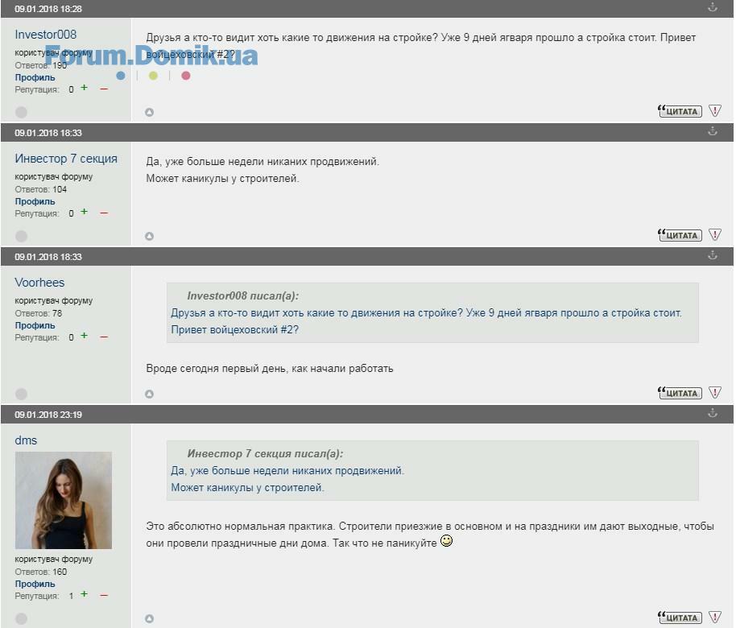Click the up-arrow icon under Инвестор 7 секция's post
This screenshot has width=736, height=628.
149,236
